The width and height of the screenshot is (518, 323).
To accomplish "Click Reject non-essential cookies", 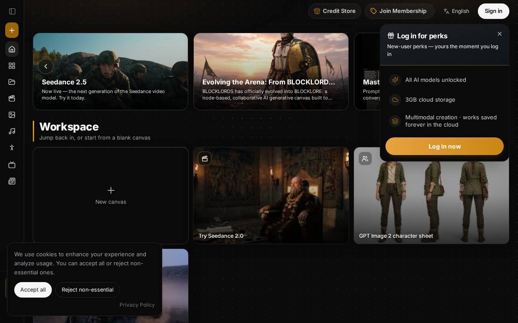I will coord(88,290).
